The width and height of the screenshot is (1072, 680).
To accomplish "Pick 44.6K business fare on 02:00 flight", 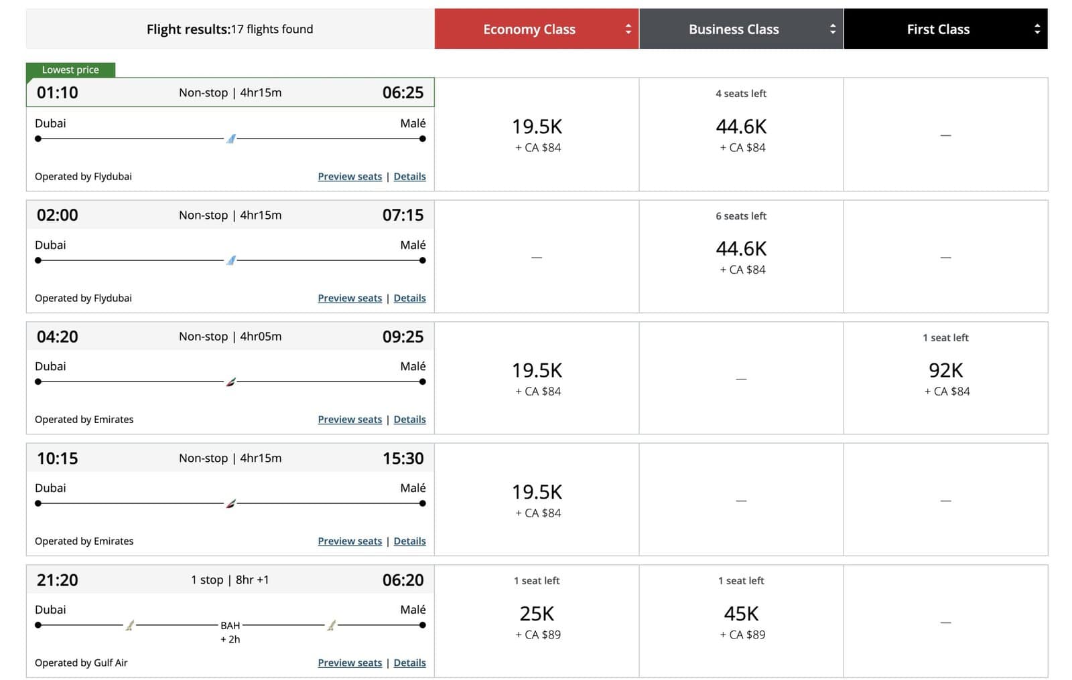I will (741, 256).
